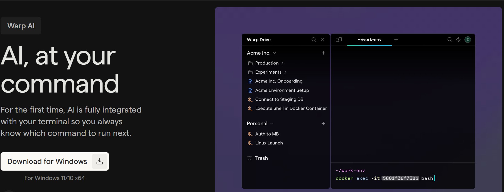This screenshot has width=504, height=192.
Task: Click the AI, at your command headline
Action: (60, 70)
